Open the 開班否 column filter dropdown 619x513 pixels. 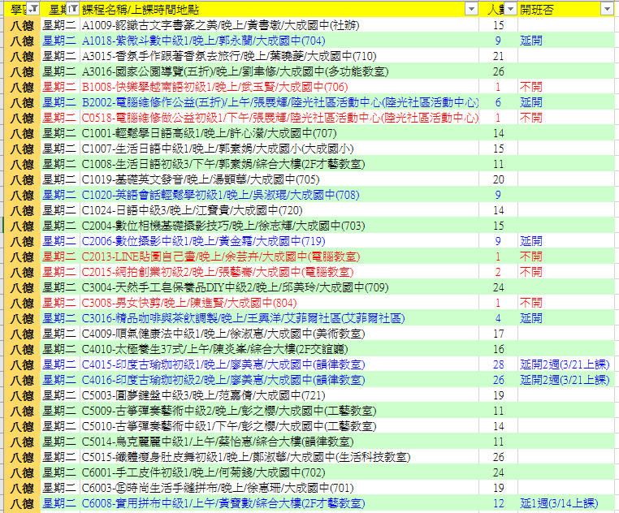coord(606,9)
